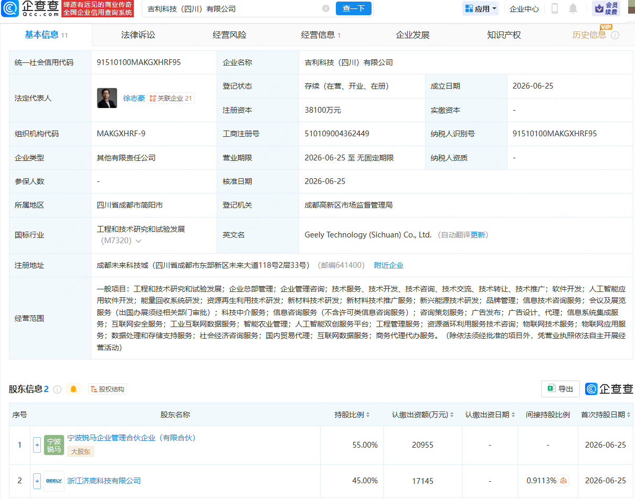635x499 pixels.
Task: Expand the row for 宁波锐马企业管理合伙企业
Action: [x=37, y=445]
